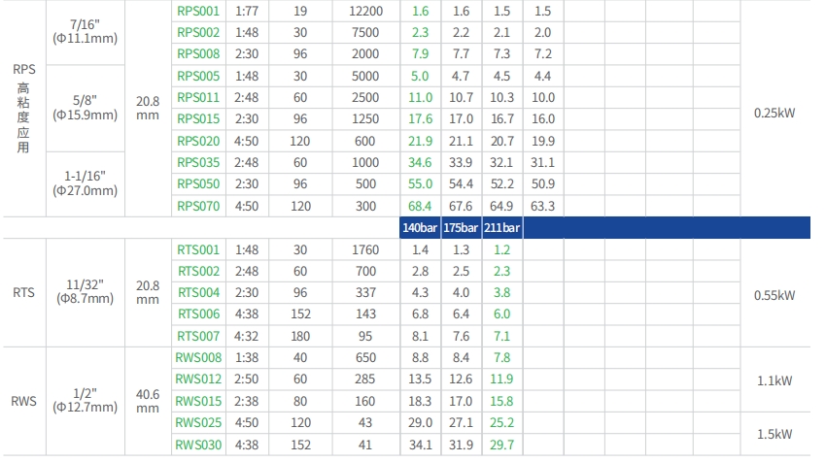
Task: Click the RWS025 model code
Action: point(198,423)
